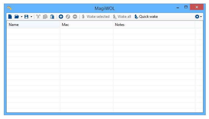Close the MagiWOL window

pos(197,7)
